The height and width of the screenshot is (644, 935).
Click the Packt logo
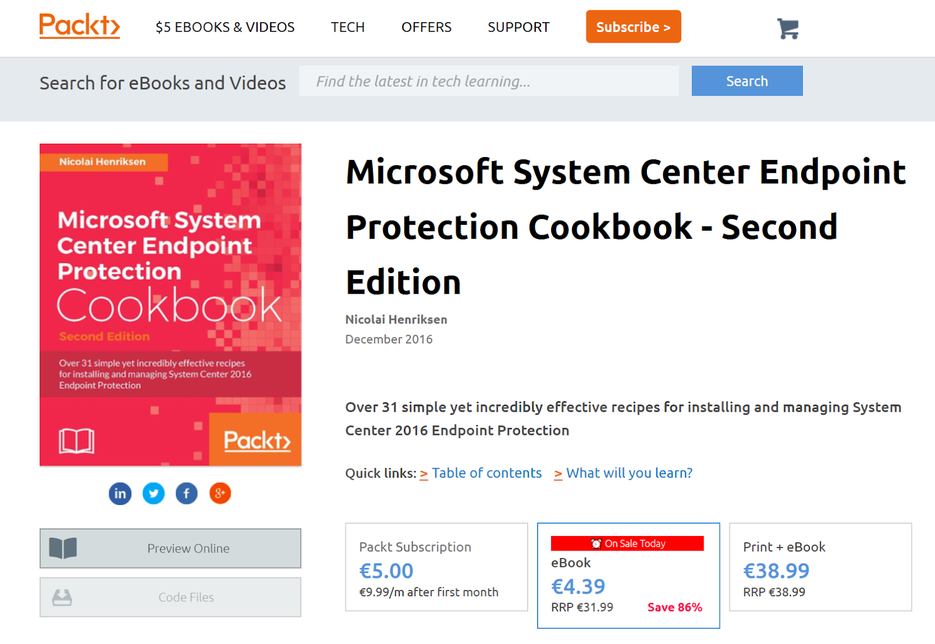(x=79, y=26)
